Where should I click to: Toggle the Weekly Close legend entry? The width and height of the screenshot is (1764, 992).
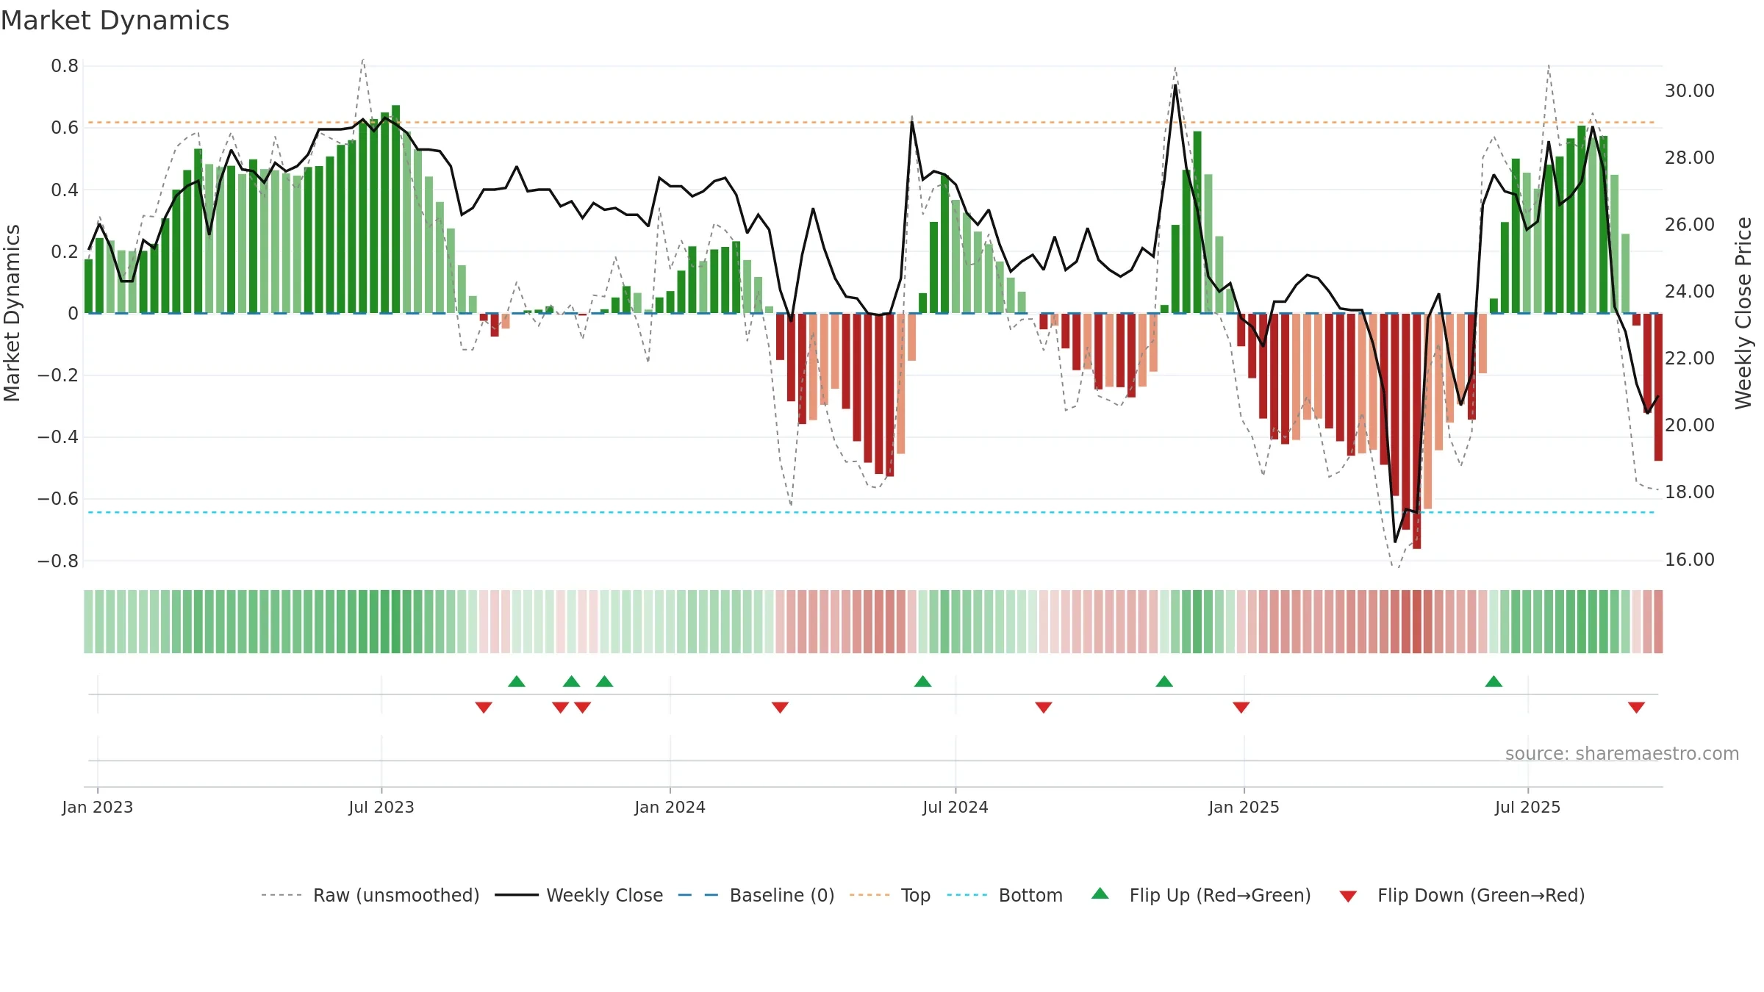(x=578, y=895)
